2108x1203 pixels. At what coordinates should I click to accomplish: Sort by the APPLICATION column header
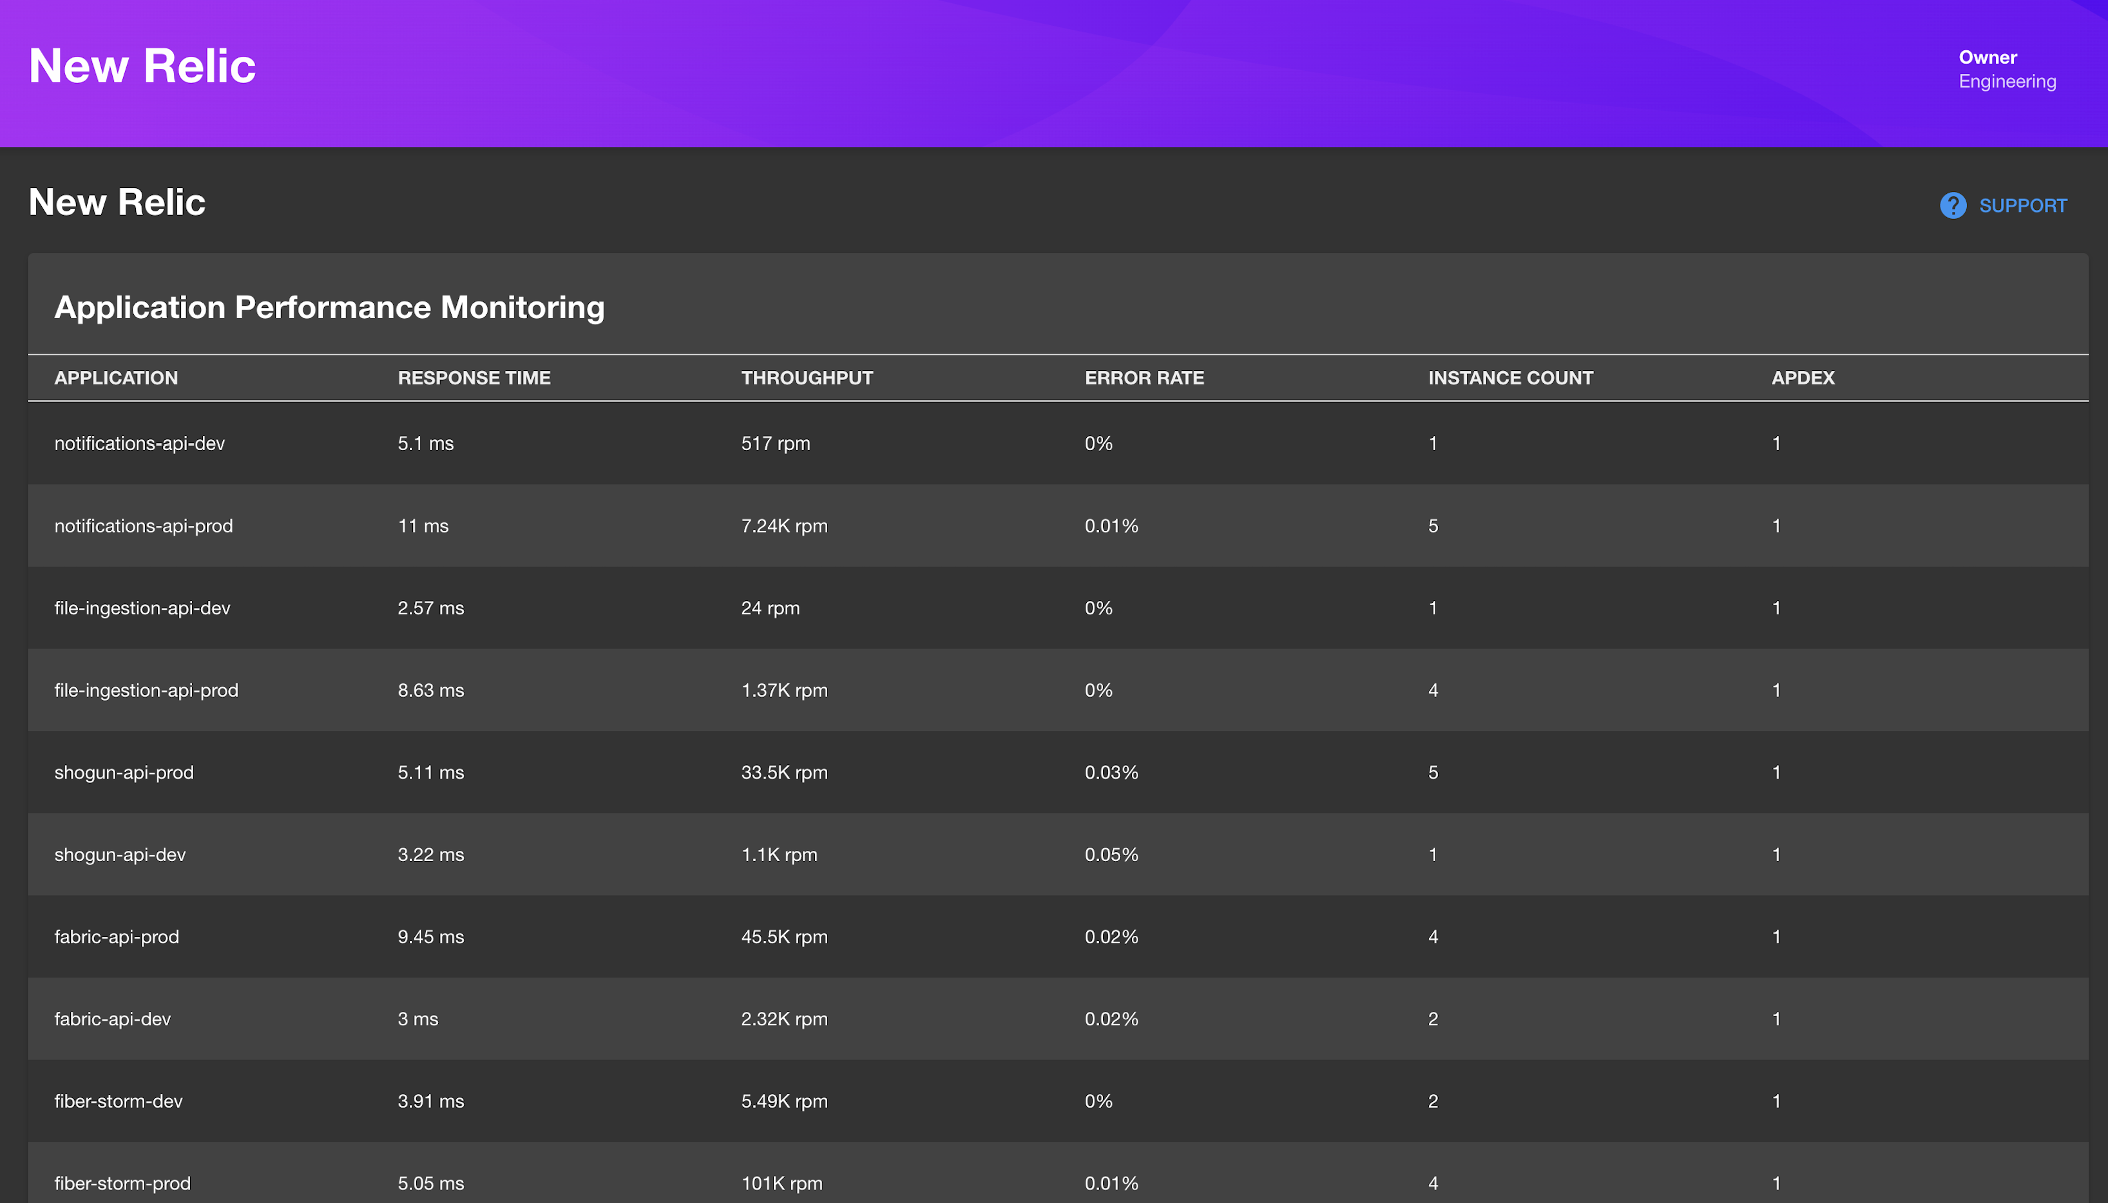pos(116,377)
